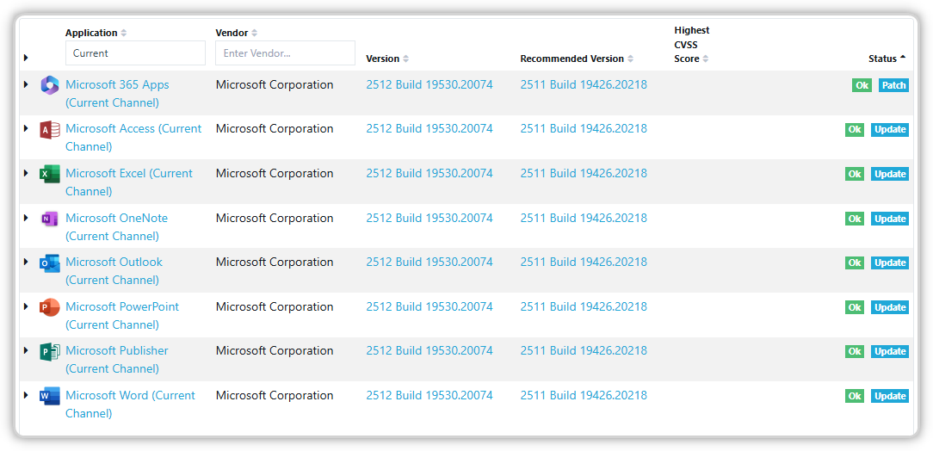Image resolution: width=933 pixels, height=451 pixels.
Task: Click the Microsoft Excel app icon
Action: [50, 174]
